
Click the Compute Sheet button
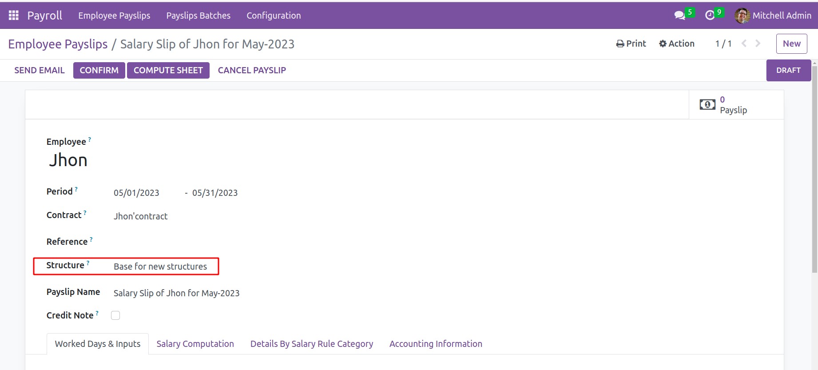[x=168, y=70]
